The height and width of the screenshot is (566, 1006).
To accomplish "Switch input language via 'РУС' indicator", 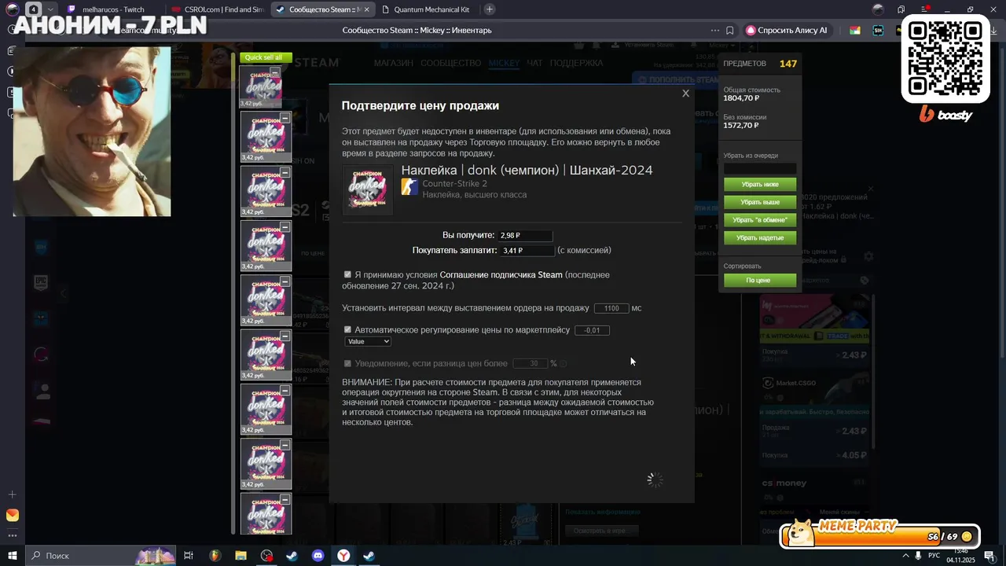I will pyautogui.click(x=934, y=556).
